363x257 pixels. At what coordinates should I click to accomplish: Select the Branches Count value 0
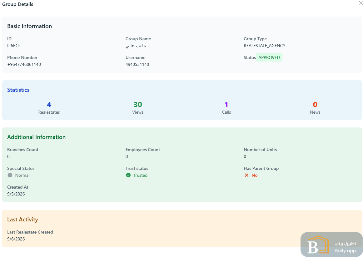8,156
